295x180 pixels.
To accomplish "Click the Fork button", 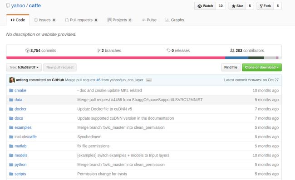I will (265, 6).
